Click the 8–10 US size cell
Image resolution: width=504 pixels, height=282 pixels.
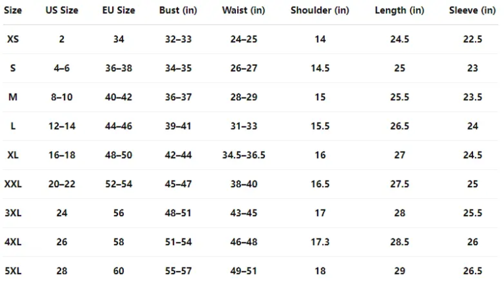(62, 97)
